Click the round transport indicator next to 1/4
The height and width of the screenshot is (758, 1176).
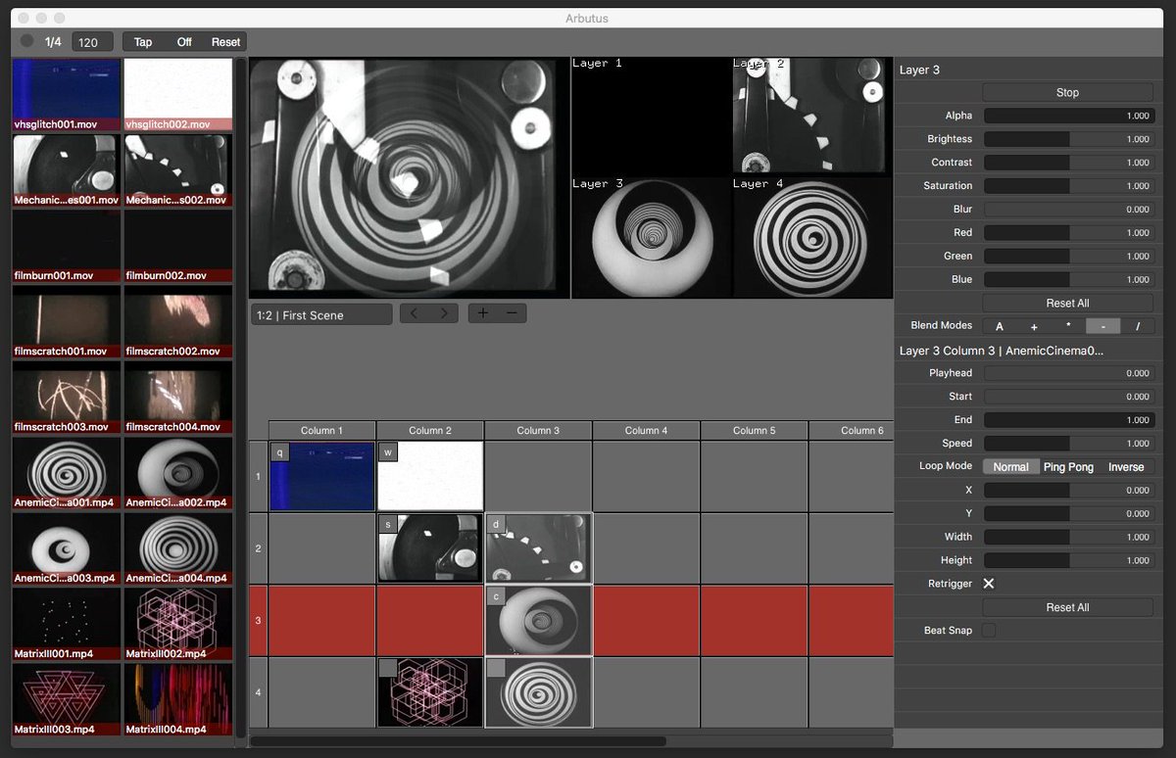26,41
